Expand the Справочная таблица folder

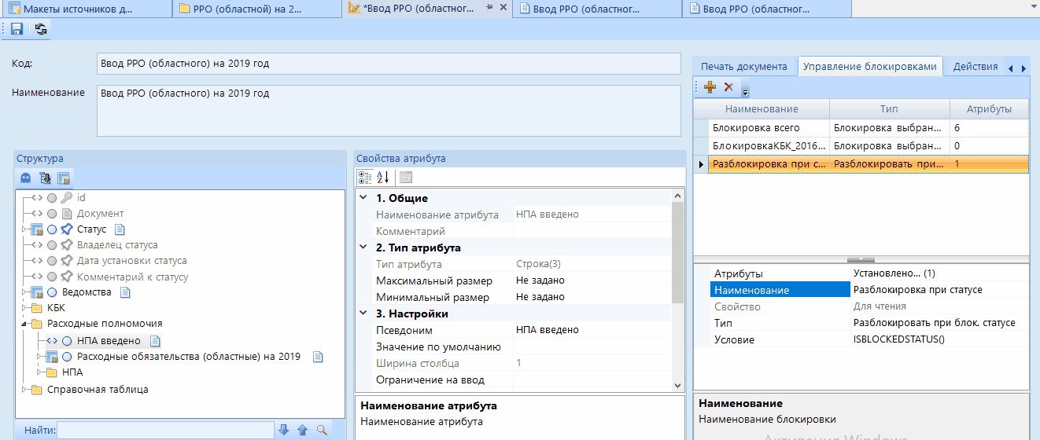(24, 389)
